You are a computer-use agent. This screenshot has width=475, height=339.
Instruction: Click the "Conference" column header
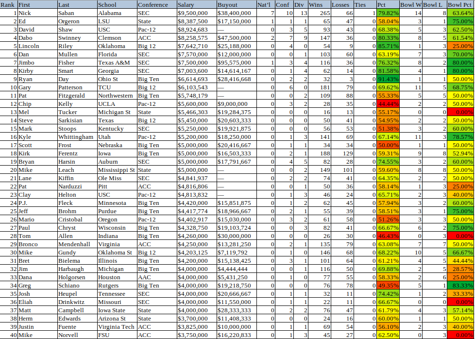coord(157,5)
